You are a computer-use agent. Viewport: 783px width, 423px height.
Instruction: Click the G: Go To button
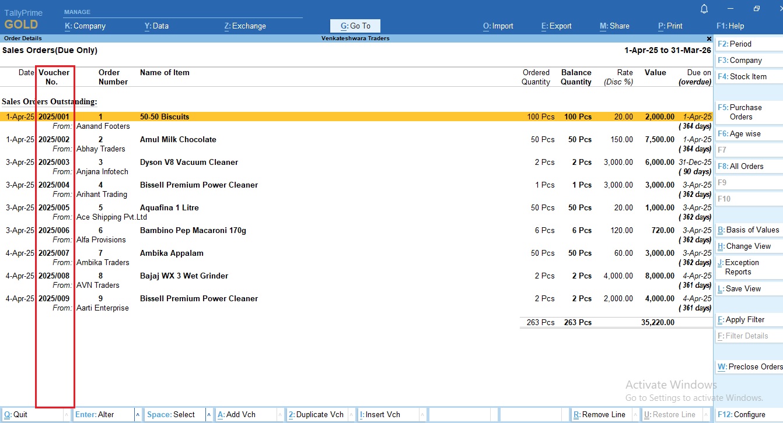pos(354,26)
